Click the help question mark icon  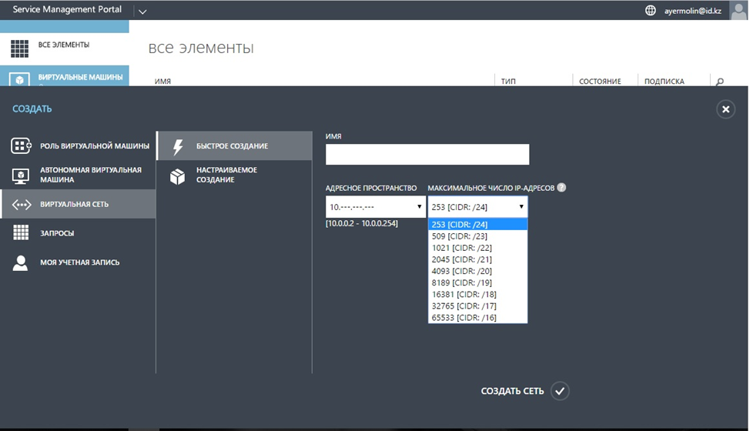pyautogui.click(x=561, y=188)
